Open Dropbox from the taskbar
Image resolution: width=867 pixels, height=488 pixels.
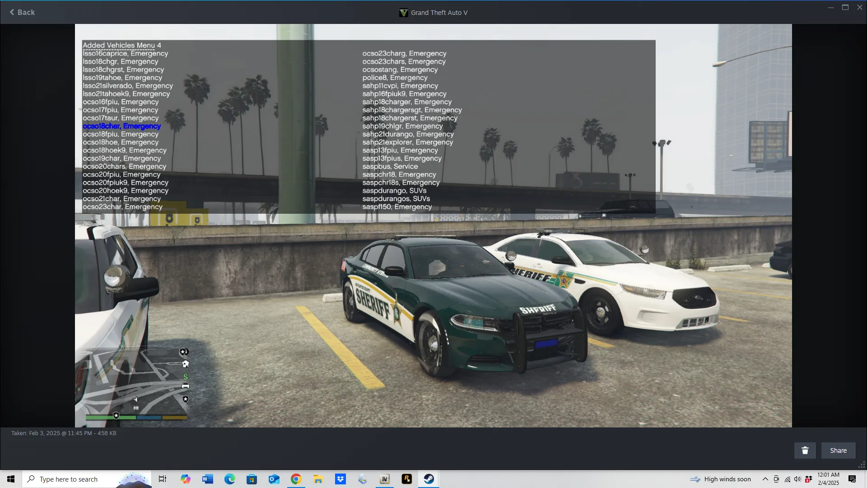[x=340, y=479]
